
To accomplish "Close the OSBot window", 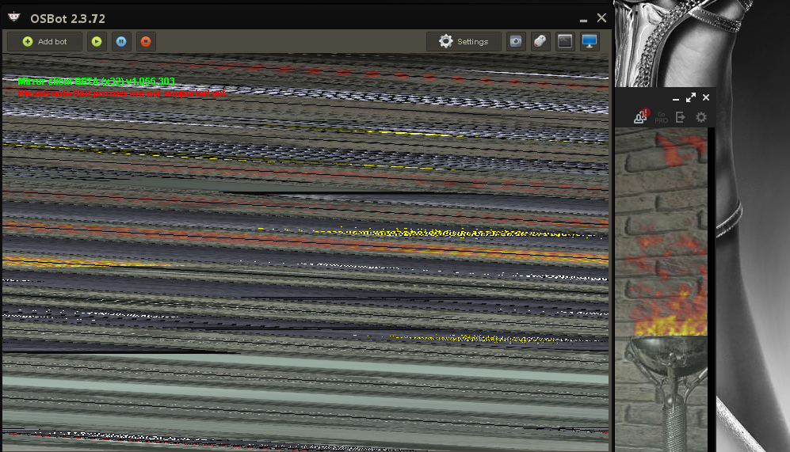I will coord(601,18).
